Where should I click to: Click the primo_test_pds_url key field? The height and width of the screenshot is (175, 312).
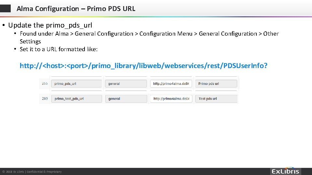click(77, 99)
